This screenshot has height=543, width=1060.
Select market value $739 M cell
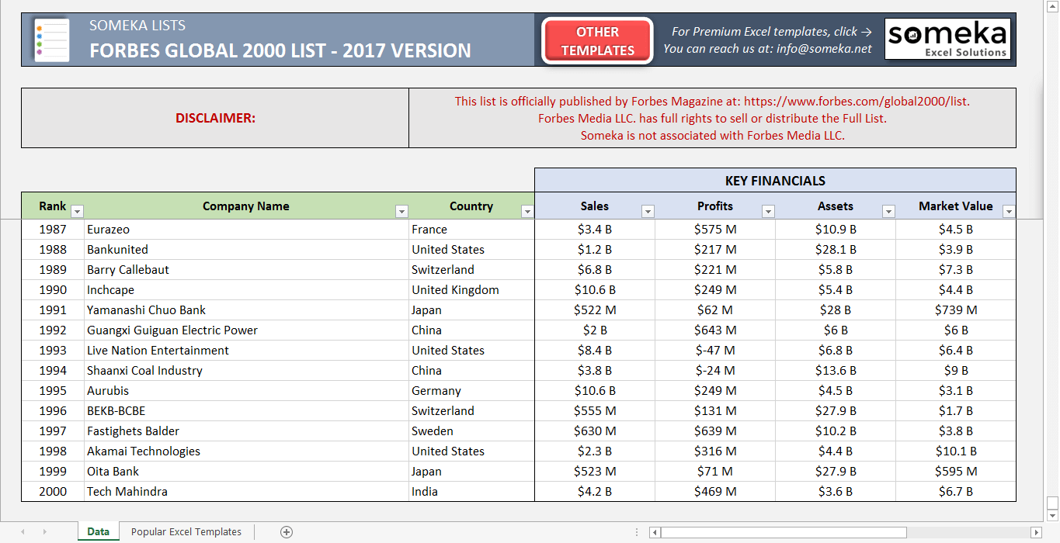956,310
